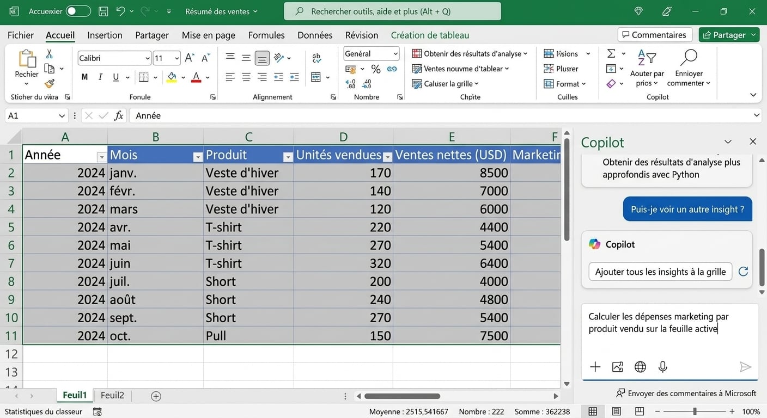Click the increase decimal icon
Screen dimensions: 767x418
click(351, 84)
